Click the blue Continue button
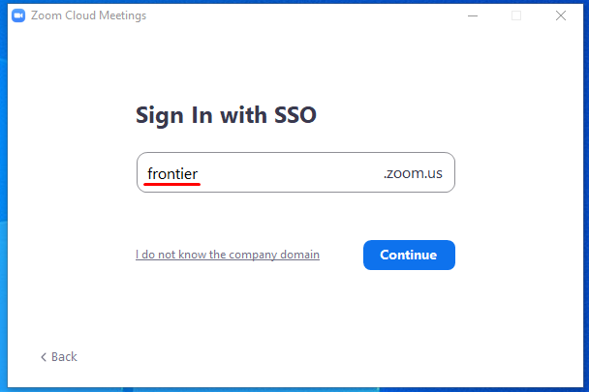 (409, 255)
